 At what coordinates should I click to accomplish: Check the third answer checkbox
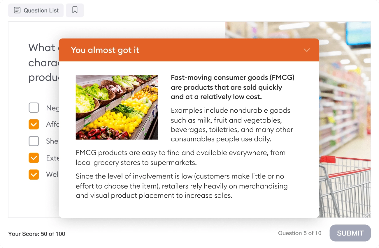tap(34, 141)
